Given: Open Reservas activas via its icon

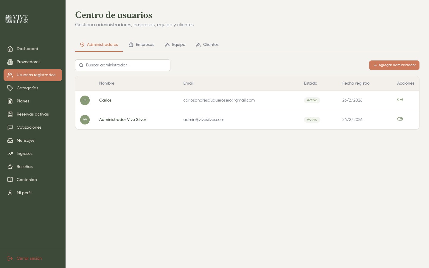Looking at the screenshot, I should [x=10, y=114].
